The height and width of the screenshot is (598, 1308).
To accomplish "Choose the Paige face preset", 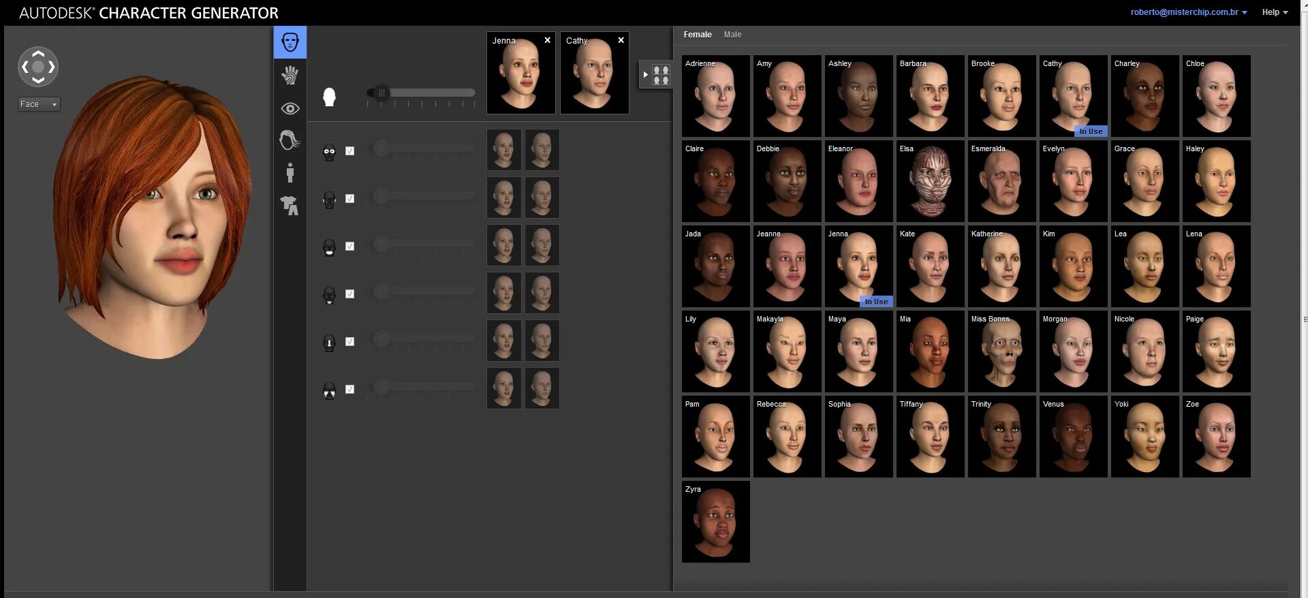I will point(1217,351).
